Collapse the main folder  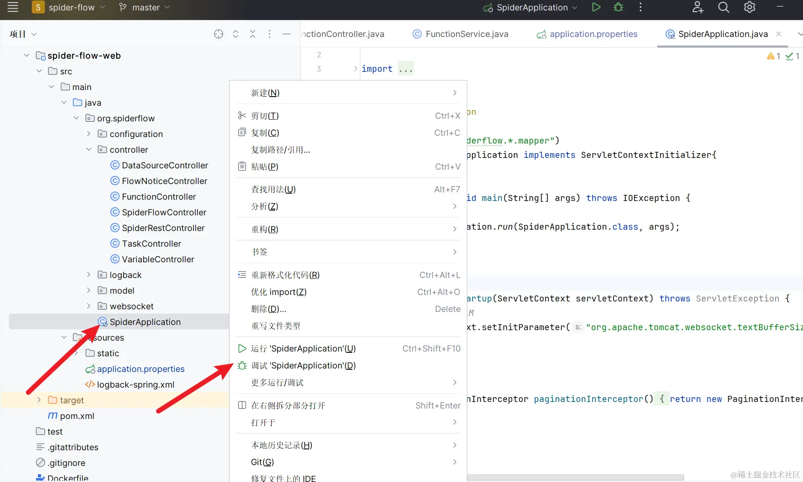tap(51, 87)
